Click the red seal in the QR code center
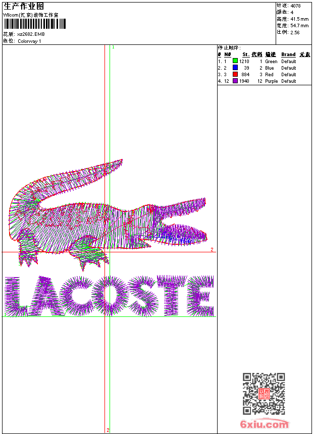 pos(264,394)
